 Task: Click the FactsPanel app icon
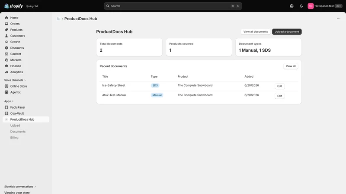[6, 107]
